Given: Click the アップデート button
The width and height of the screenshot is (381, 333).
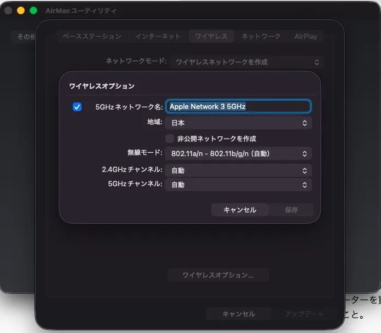Looking at the screenshot, I should click(x=304, y=314).
